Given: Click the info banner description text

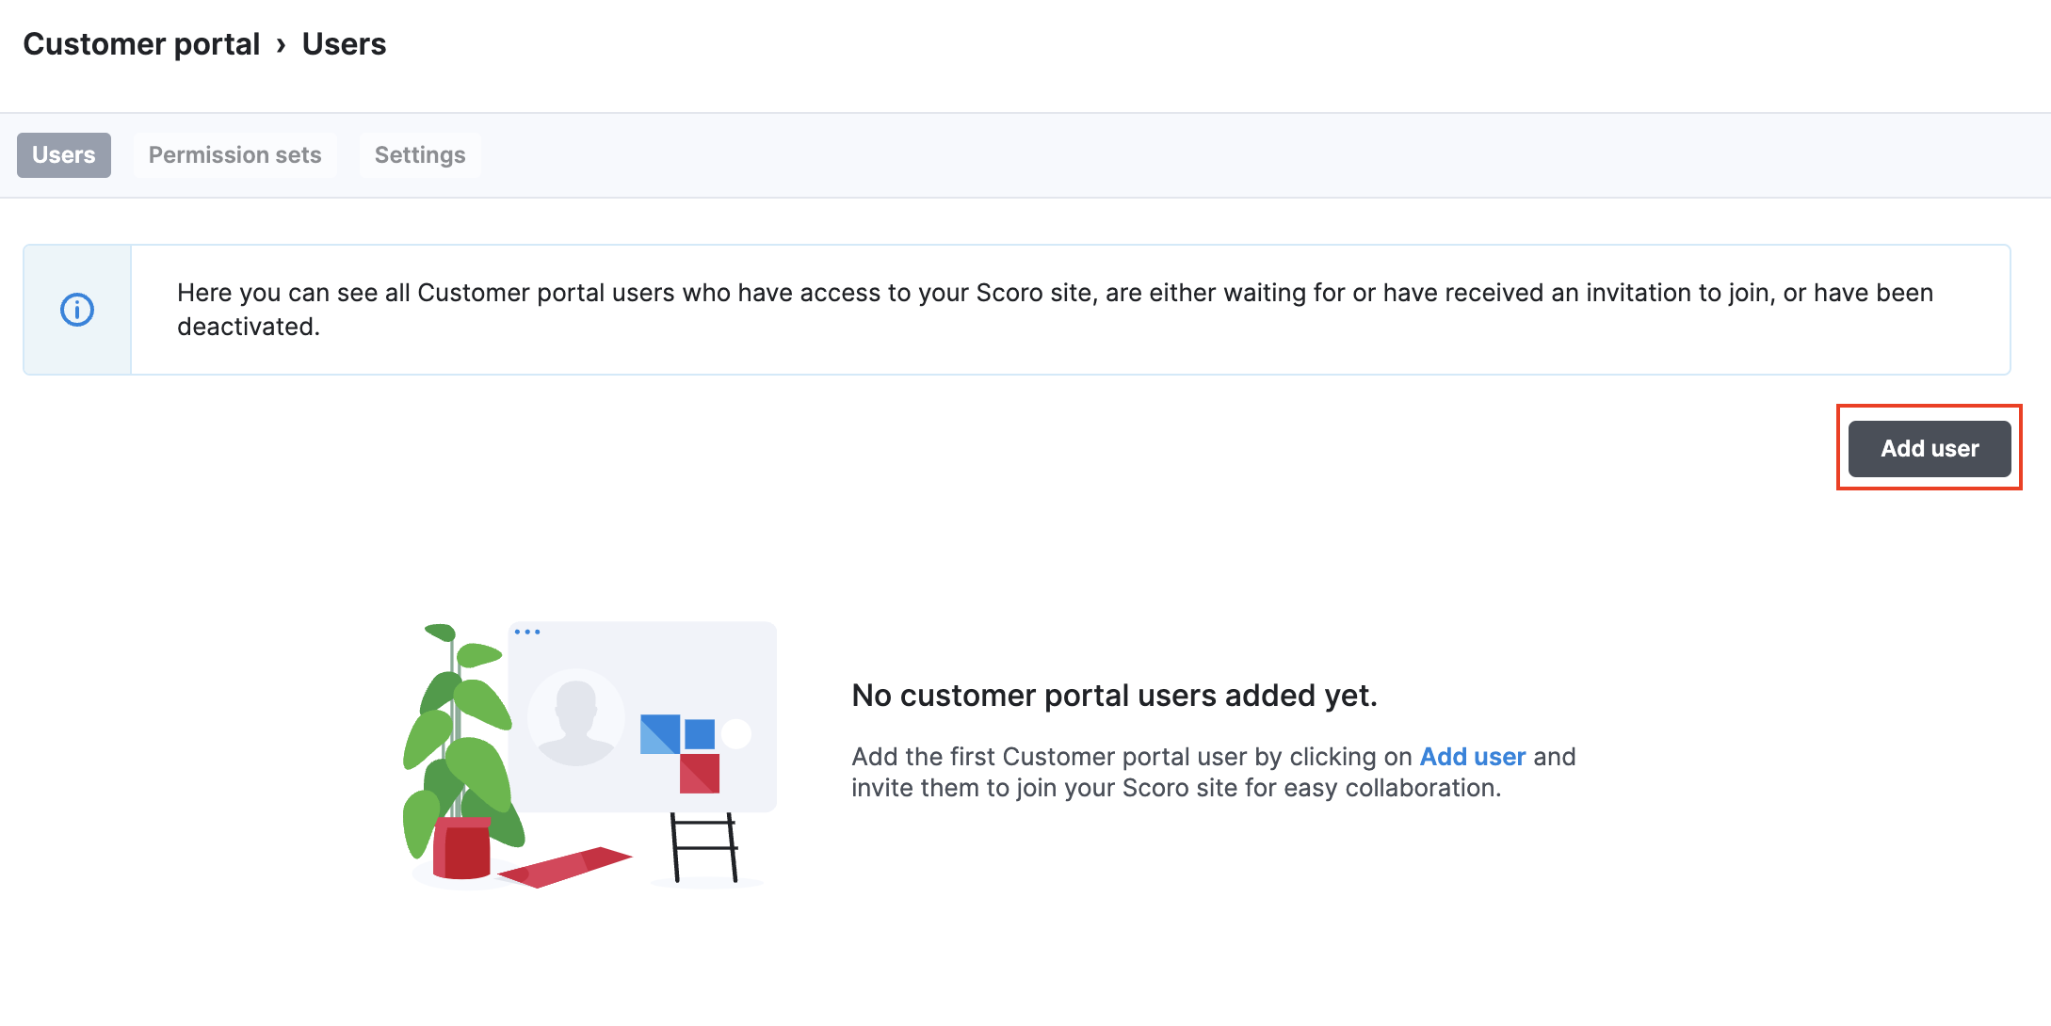Looking at the screenshot, I should tap(1055, 310).
